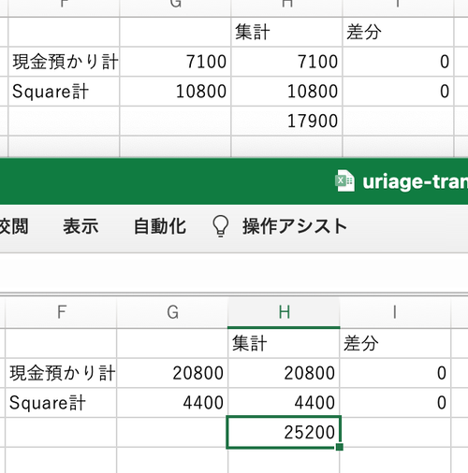The image size is (468, 473).
Task: Click the cell containing 25200
Action: [284, 432]
